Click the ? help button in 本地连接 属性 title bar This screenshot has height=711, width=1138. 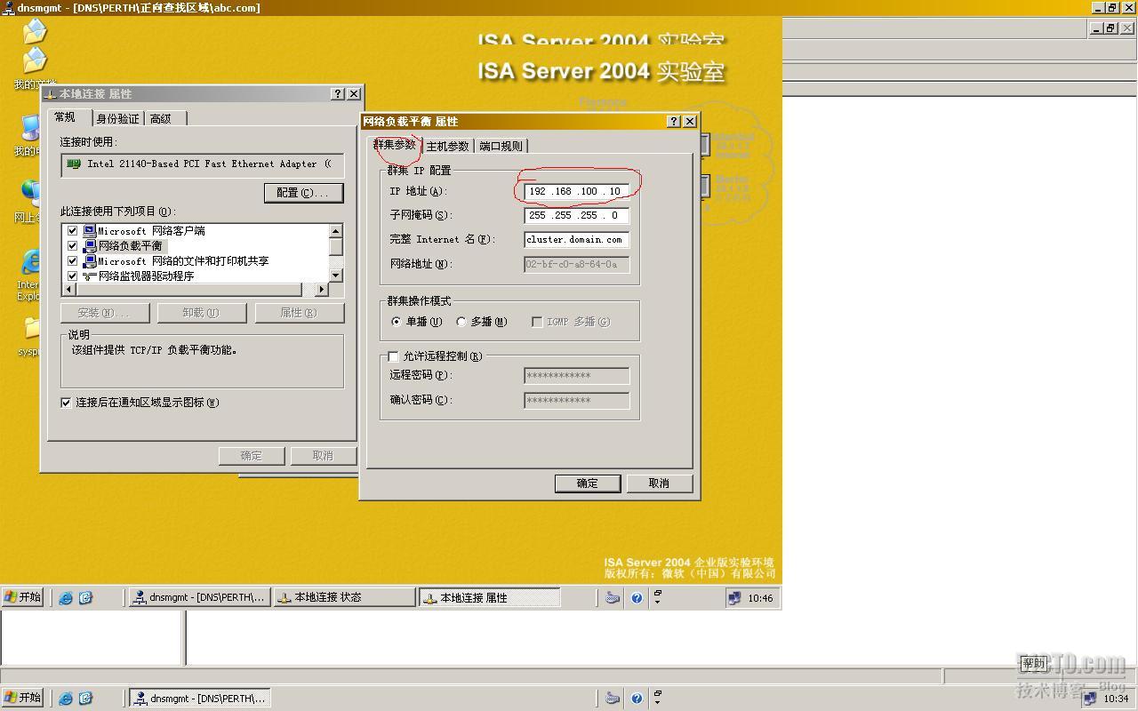(338, 93)
